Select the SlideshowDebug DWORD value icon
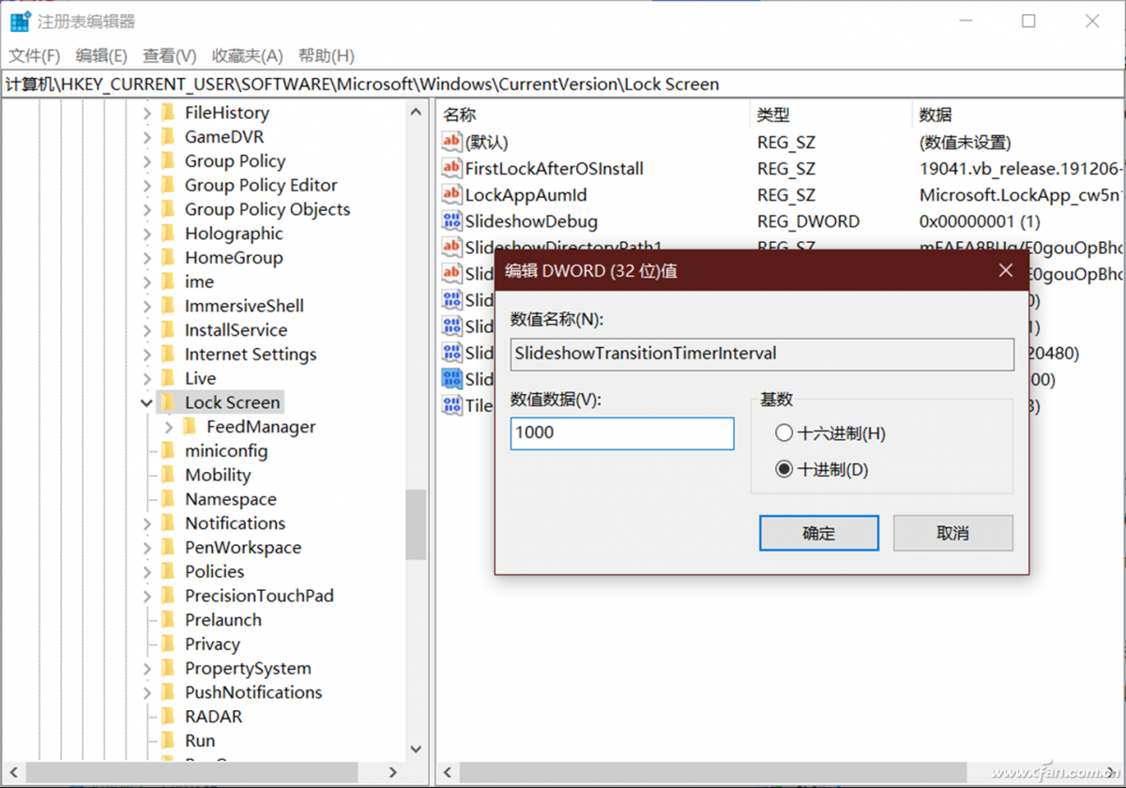Image resolution: width=1126 pixels, height=788 pixels. (x=451, y=221)
